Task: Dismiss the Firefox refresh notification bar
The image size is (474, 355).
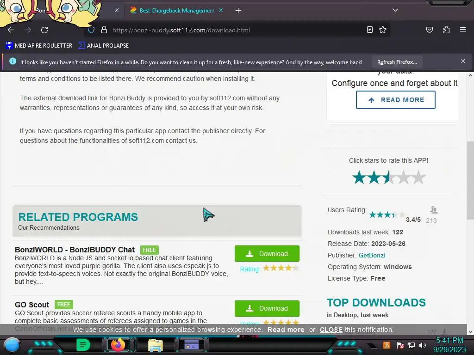Action: (x=462, y=61)
